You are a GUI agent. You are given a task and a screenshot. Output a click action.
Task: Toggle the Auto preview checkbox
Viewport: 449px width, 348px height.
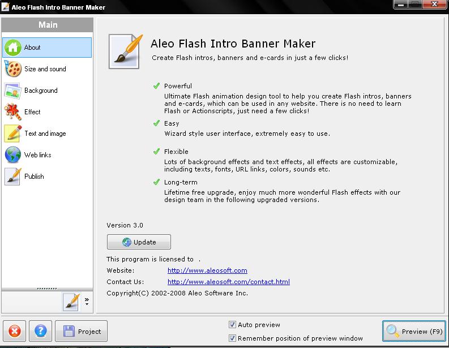232,325
